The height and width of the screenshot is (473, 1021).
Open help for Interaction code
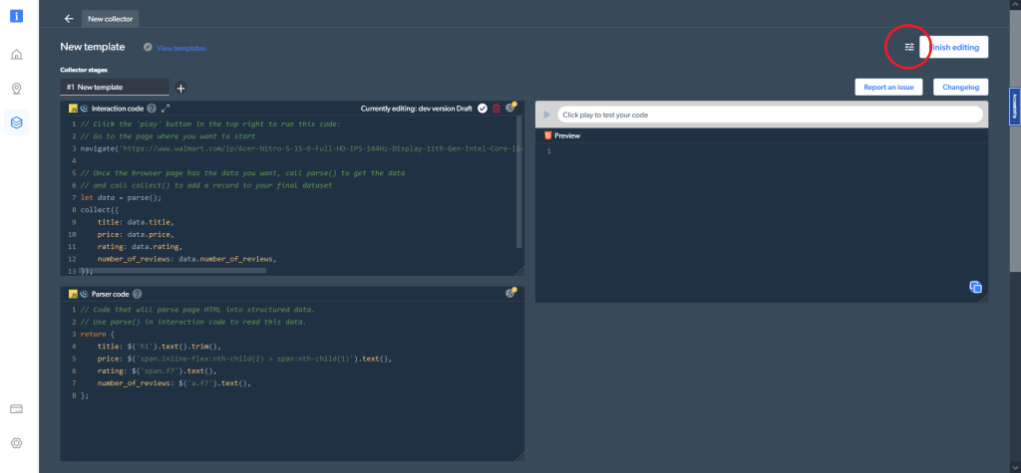click(152, 109)
